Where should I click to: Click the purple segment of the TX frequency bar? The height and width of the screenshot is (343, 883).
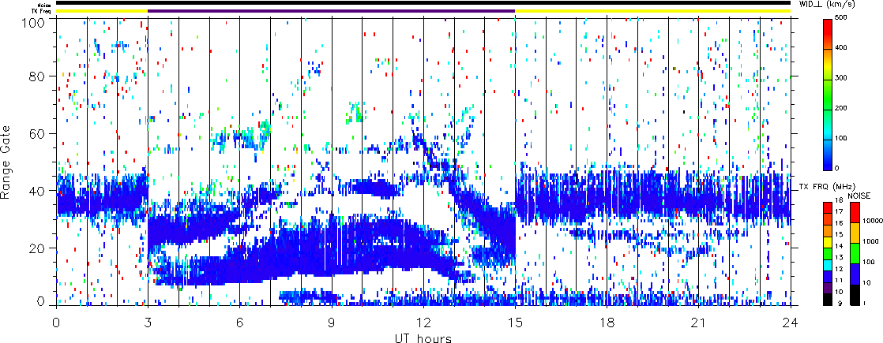pyautogui.click(x=331, y=11)
